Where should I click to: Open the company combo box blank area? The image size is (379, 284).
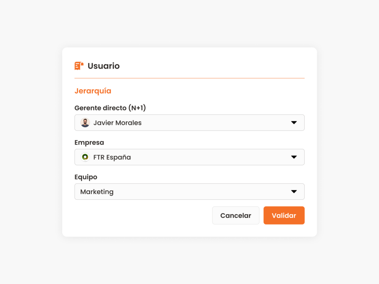(210, 157)
